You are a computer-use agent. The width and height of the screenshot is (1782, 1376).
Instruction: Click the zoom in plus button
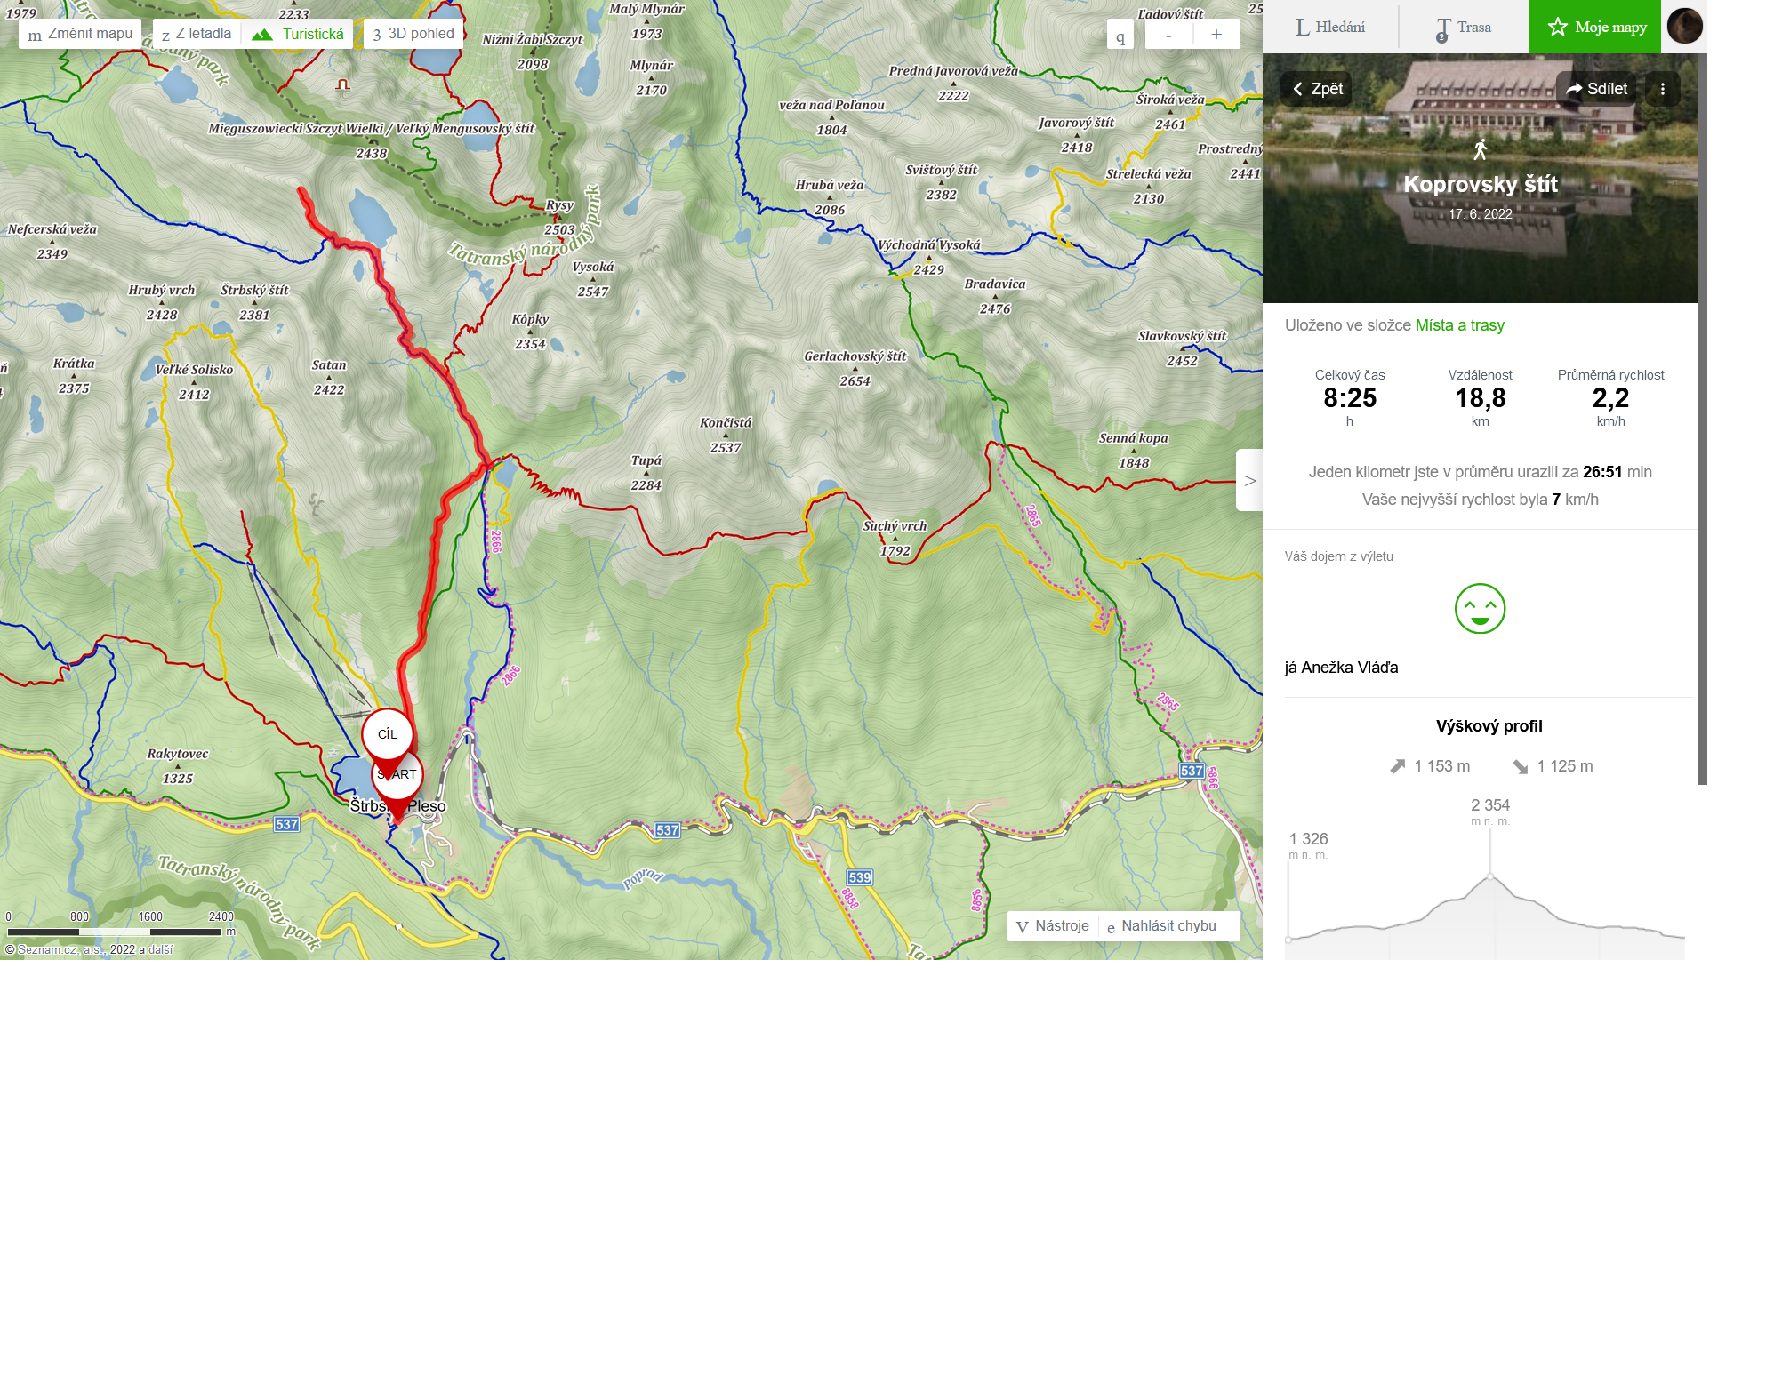coord(1216,35)
